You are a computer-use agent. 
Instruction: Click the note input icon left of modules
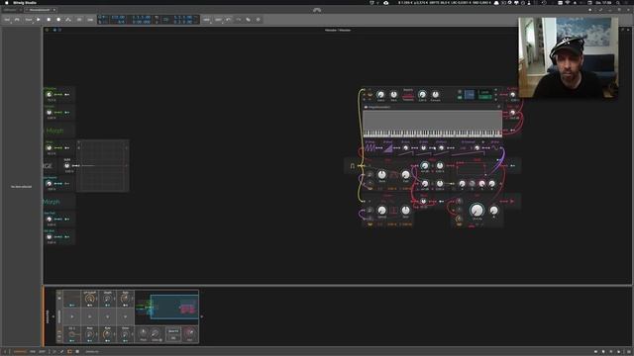point(353,166)
